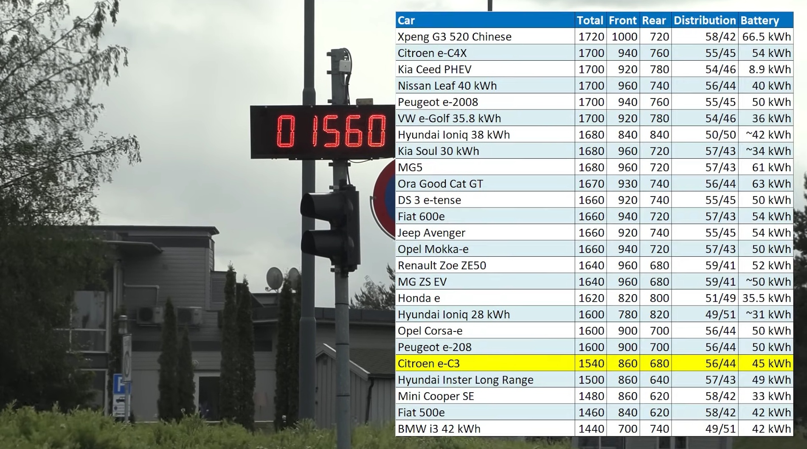The image size is (807, 449).
Task: Select the 'DS 3 e-tense' cell
Action: point(485,200)
